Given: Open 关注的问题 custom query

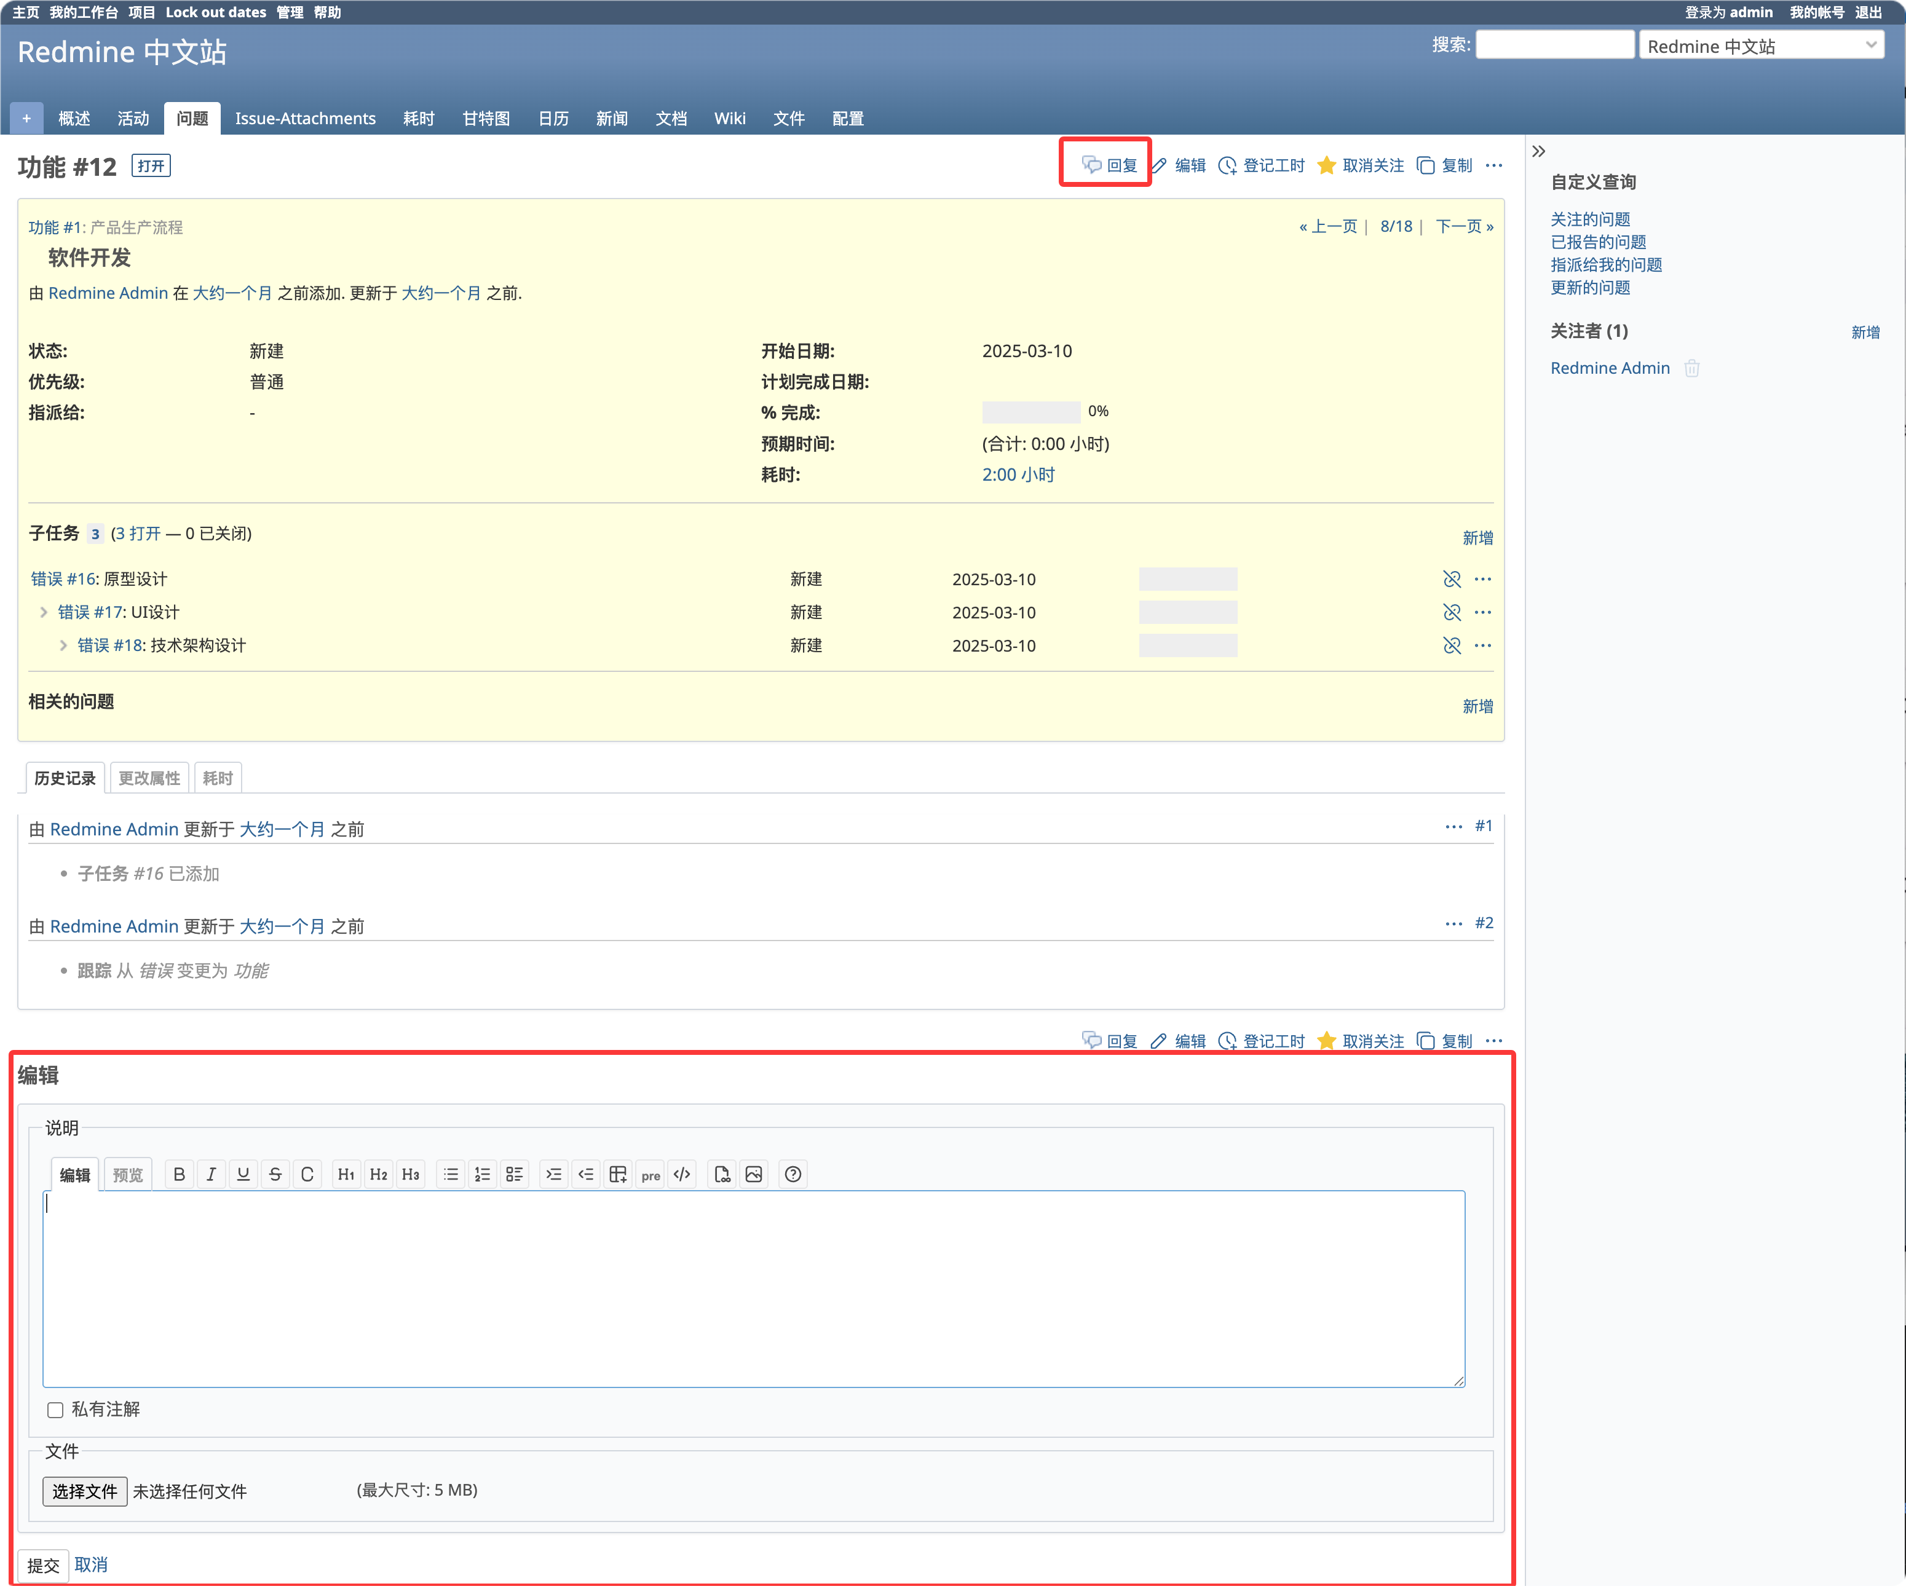Looking at the screenshot, I should (1590, 219).
